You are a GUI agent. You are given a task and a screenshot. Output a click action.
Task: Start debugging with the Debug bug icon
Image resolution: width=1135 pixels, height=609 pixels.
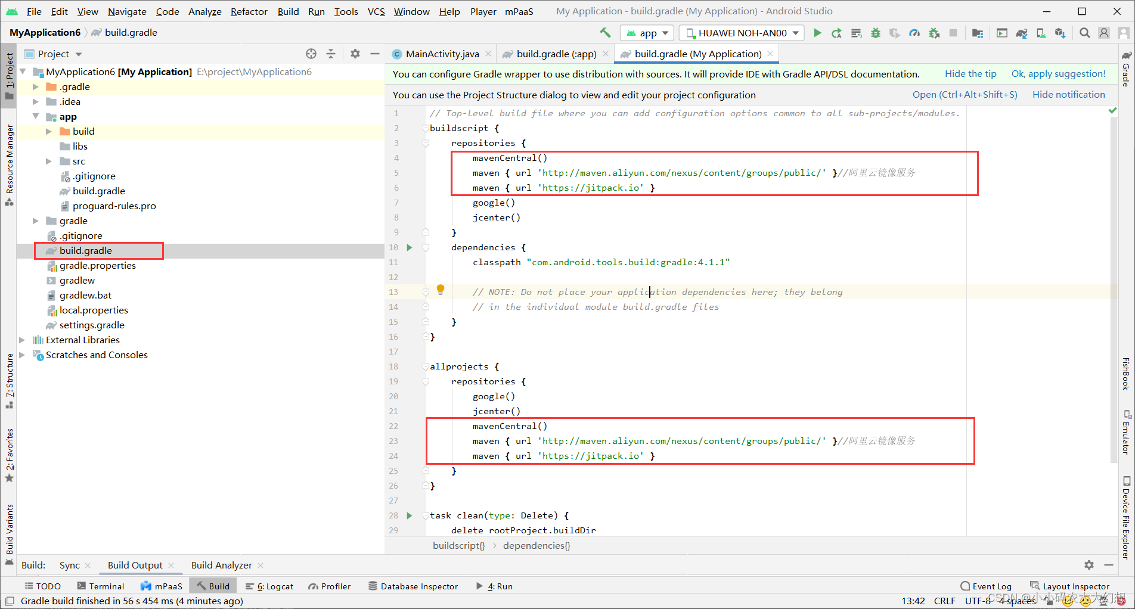(875, 33)
